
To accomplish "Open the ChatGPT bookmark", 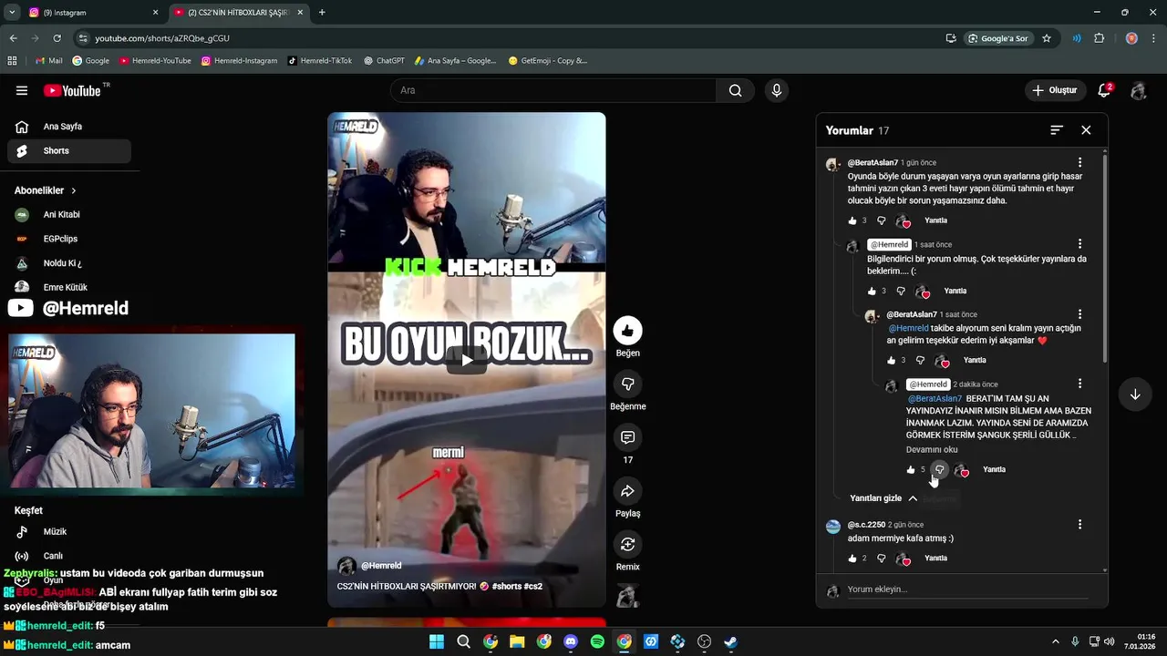I will click(x=384, y=61).
